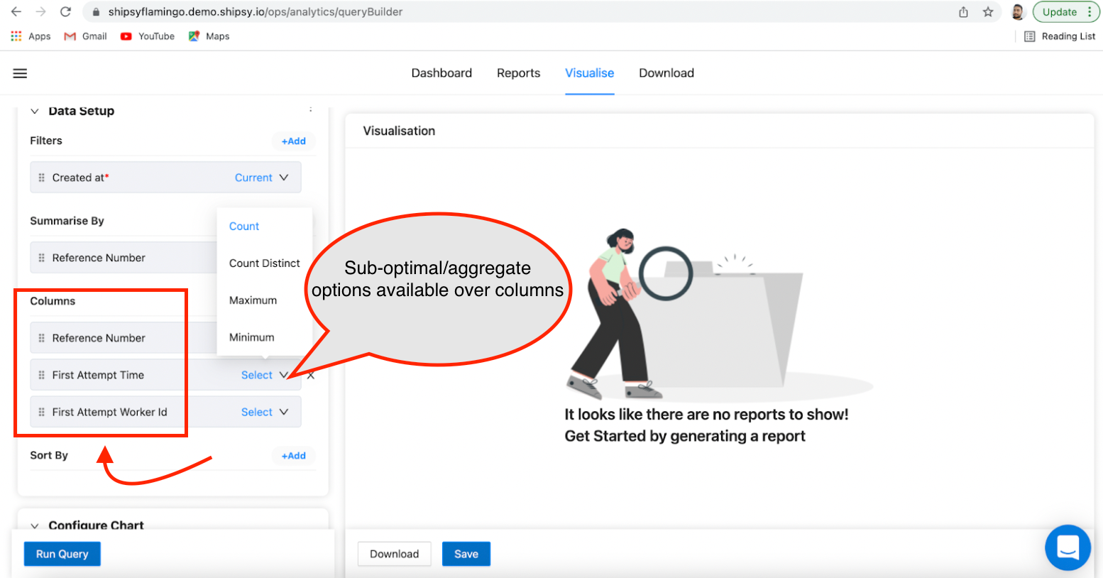Open the Created at Current dropdown
This screenshot has width=1103, height=578.
pyautogui.click(x=261, y=178)
